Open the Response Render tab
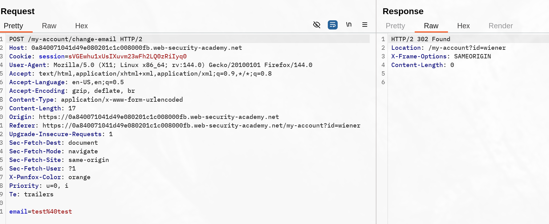 tap(501, 26)
